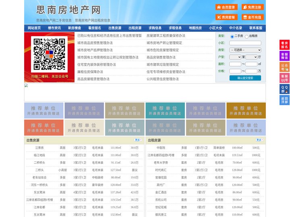The height and width of the screenshot is (217, 290).
Task: Click the orange-red 推荐单位 banner
Action: pos(43,127)
